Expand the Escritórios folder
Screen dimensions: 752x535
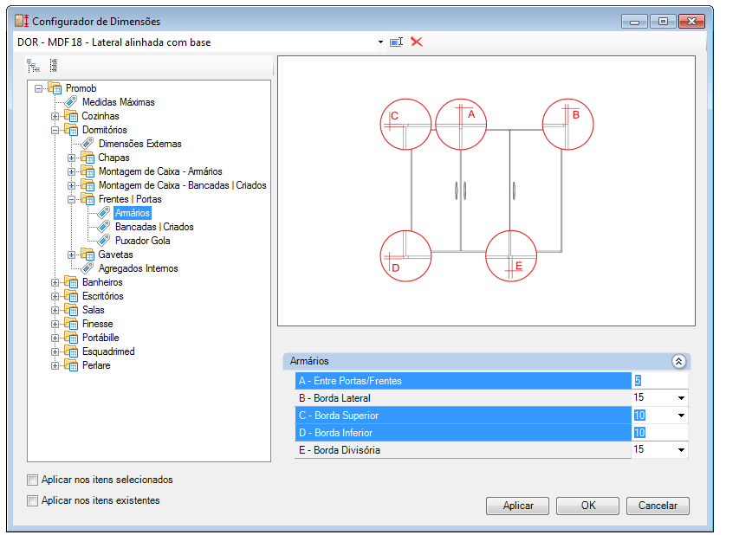55,297
